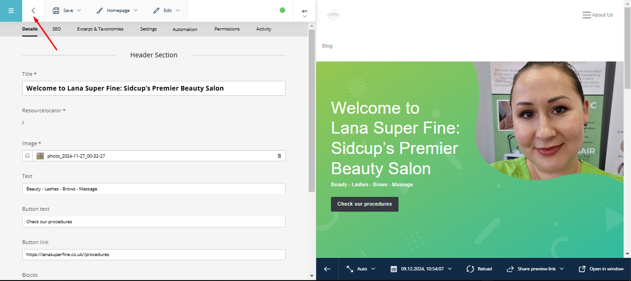Screen dimensions: 631x281
Task: Click the back arrow chevron in toolbar
Action: (x=33, y=11)
